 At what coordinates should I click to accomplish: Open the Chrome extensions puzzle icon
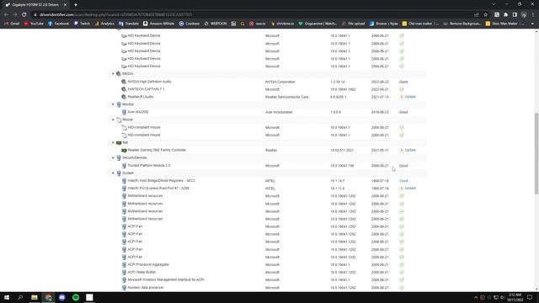(505, 15)
